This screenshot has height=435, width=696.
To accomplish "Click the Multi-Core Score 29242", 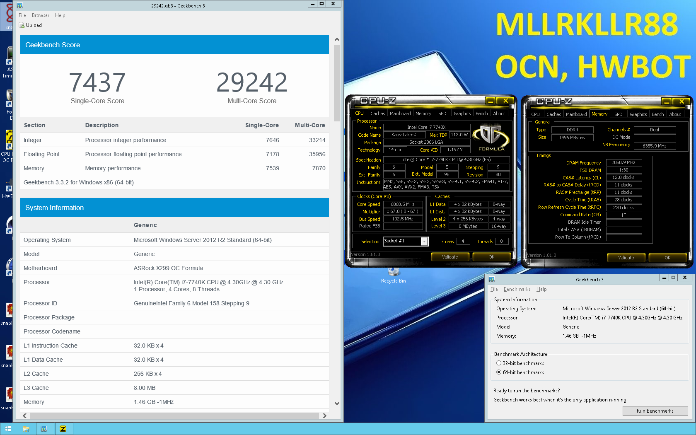I will pyautogui.click(x=252, y=82).
